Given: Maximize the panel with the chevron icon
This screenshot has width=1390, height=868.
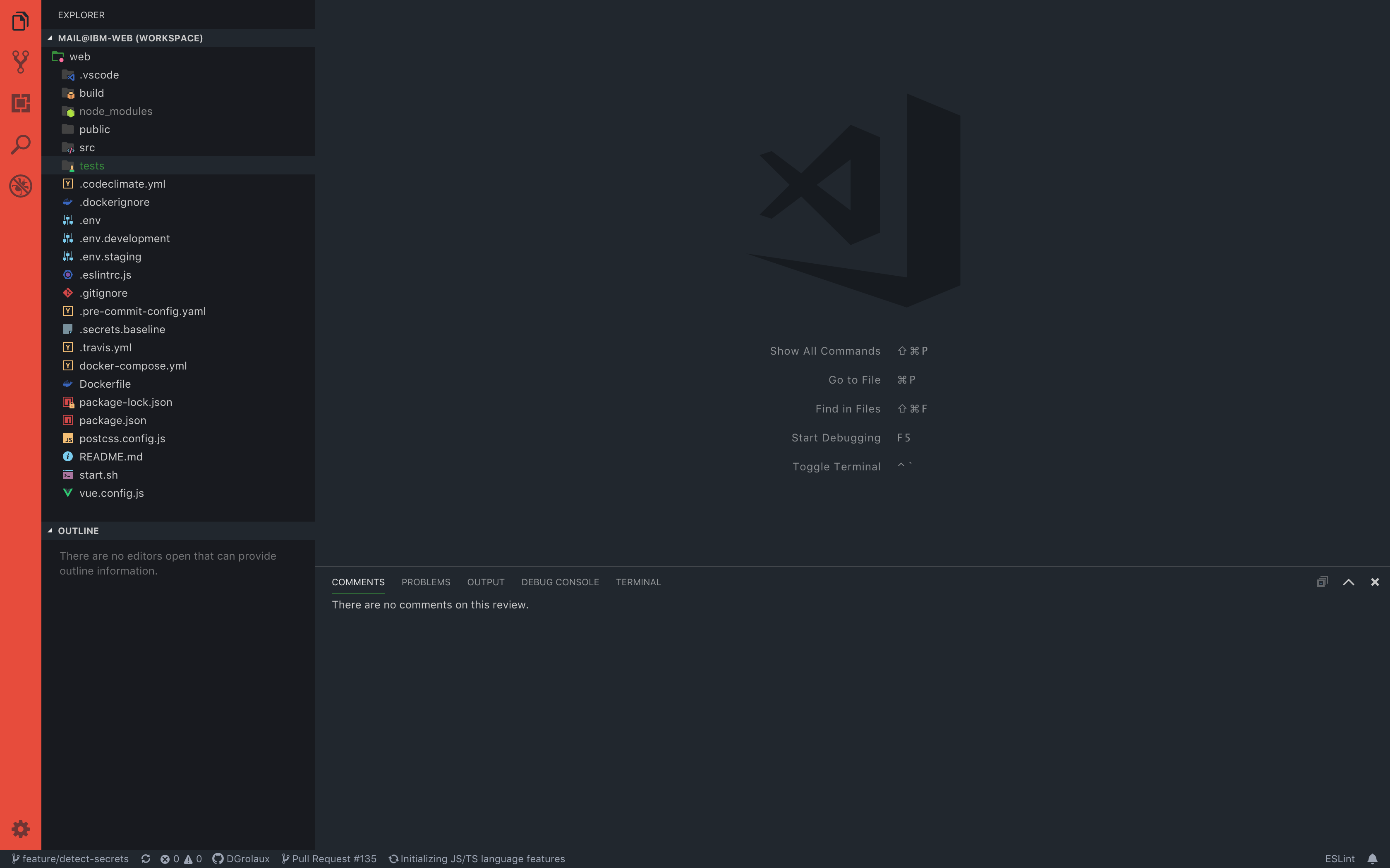Looking at the screenshot, I should [x=1347, y=582].
